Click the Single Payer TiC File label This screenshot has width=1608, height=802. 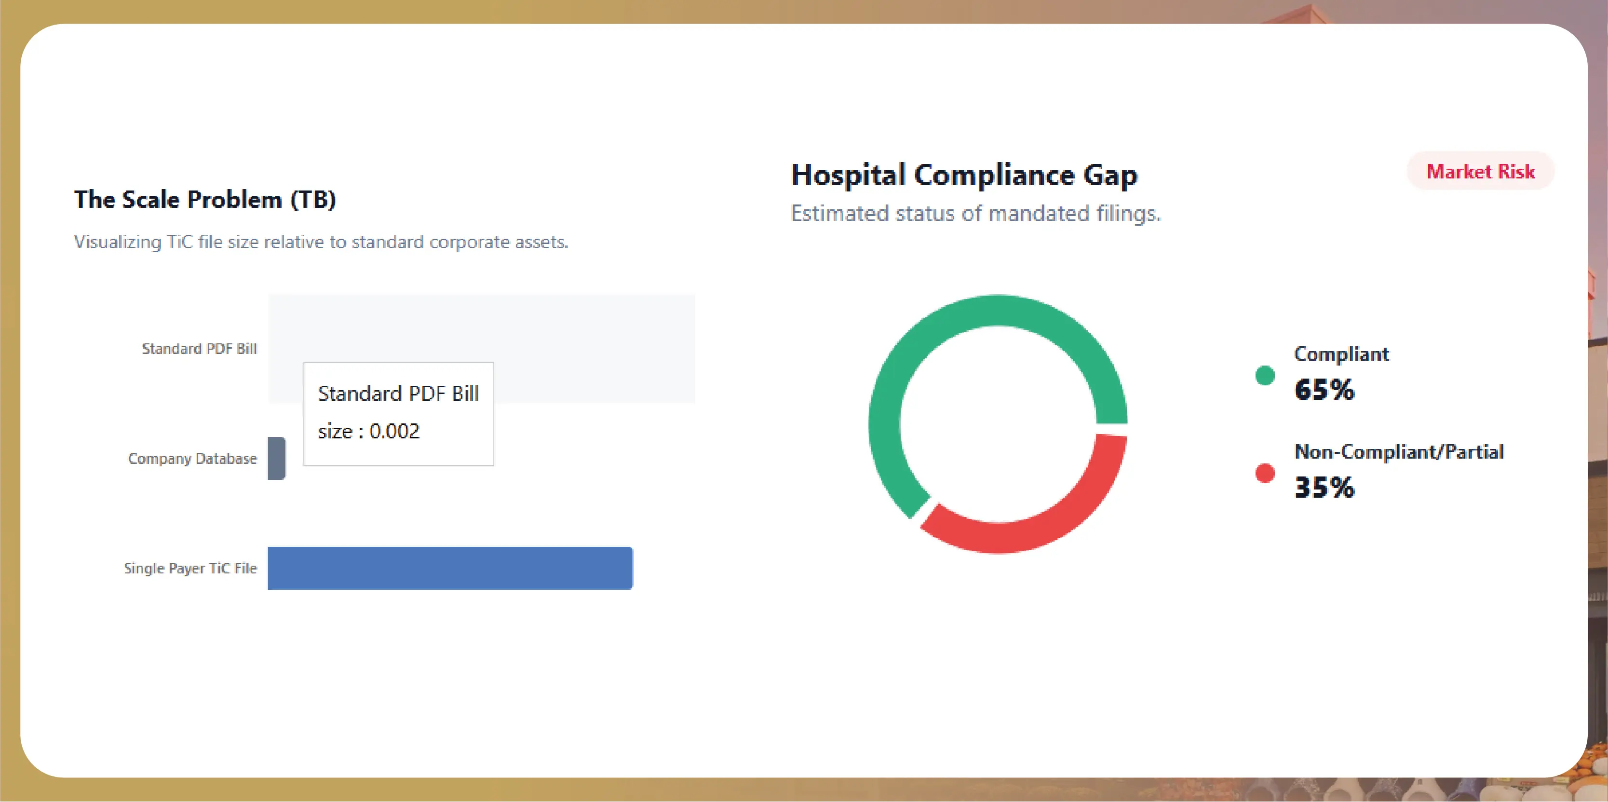pos(190,569)
